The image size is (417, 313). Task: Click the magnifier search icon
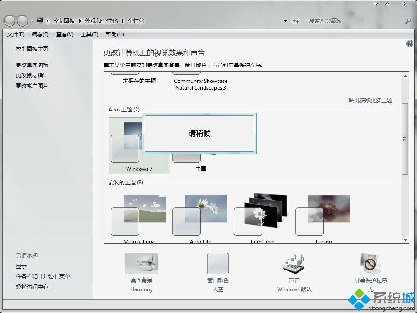(x=408, y=21)
